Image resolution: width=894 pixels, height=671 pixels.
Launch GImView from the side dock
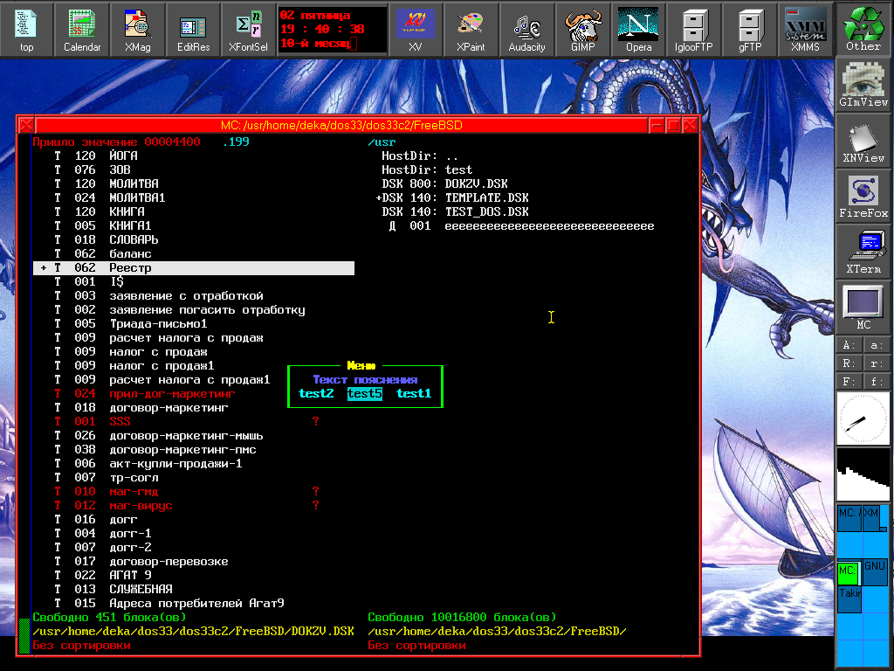(863, 84)
